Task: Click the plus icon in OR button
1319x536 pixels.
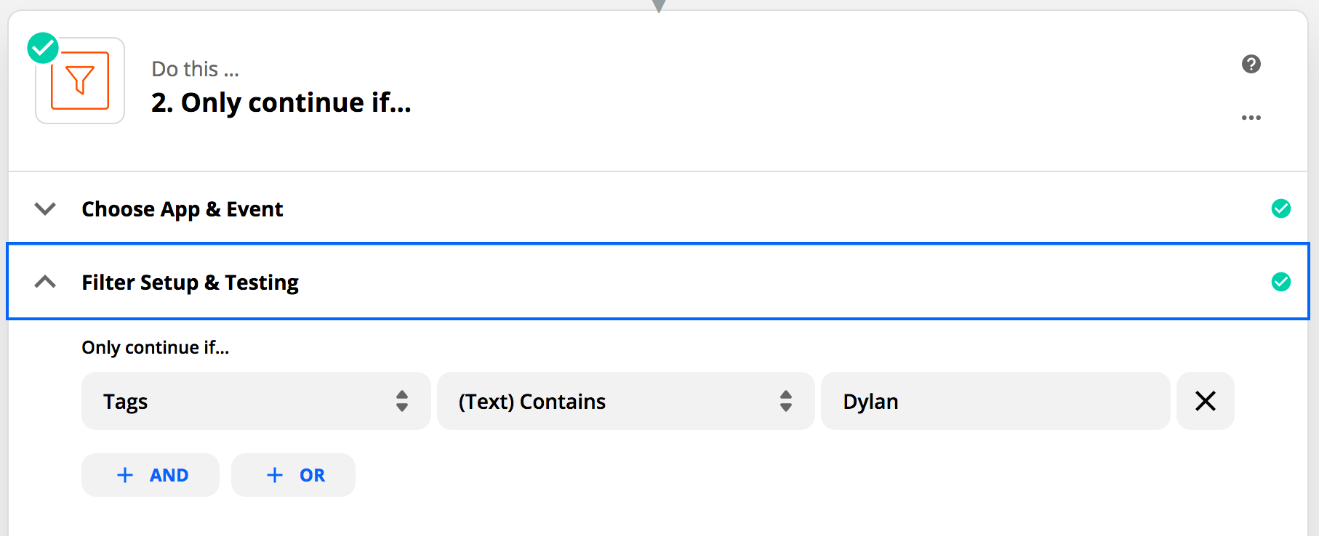Action: point(275,475)
